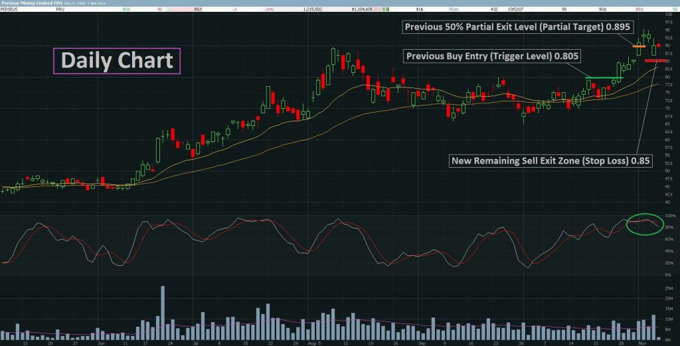This screenshot has width=680, height=346.
Task: Click the 1,215,502 volume value
Action: coord(314,9)
